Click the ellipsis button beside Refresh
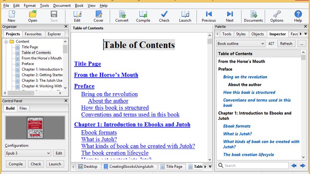The height and width of the screenshot is (174, 310). pyautogui.click(x=302, y=44)
